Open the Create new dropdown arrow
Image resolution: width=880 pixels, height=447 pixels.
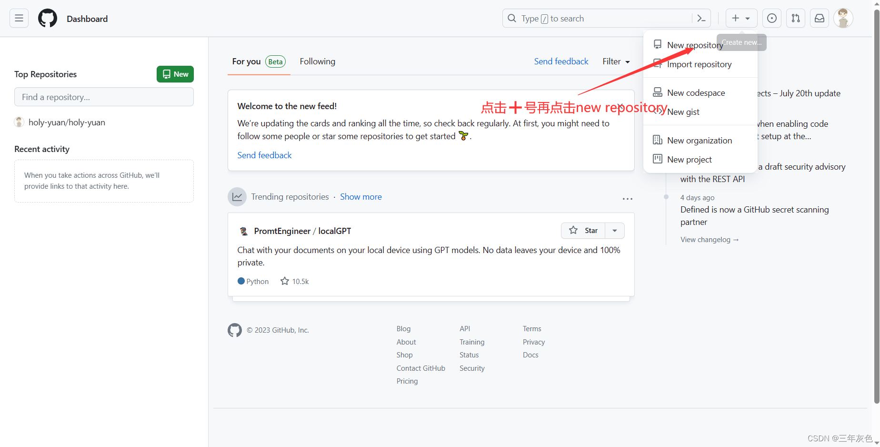coord(747,18)
